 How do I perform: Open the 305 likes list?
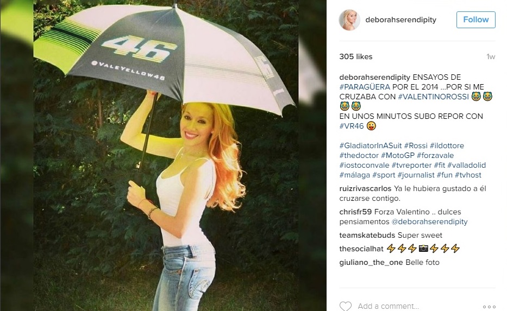[x=356, y=56]
